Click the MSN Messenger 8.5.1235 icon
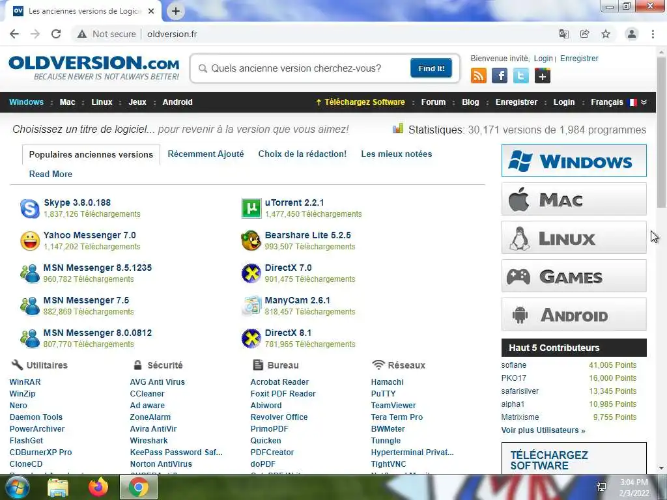The height and width of the screenshot is (500, 667). click(x=30, y=273)
